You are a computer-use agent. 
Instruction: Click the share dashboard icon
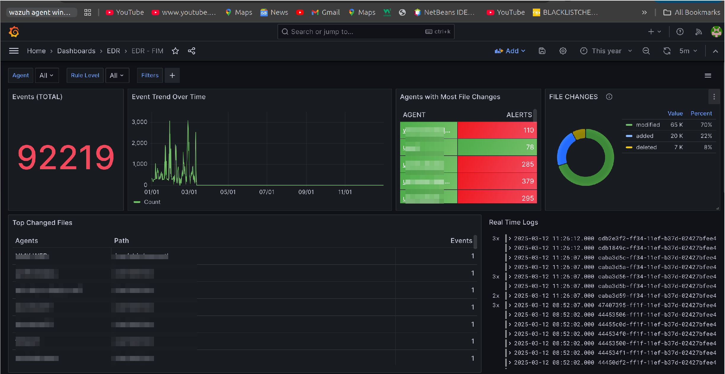(192, 51)
